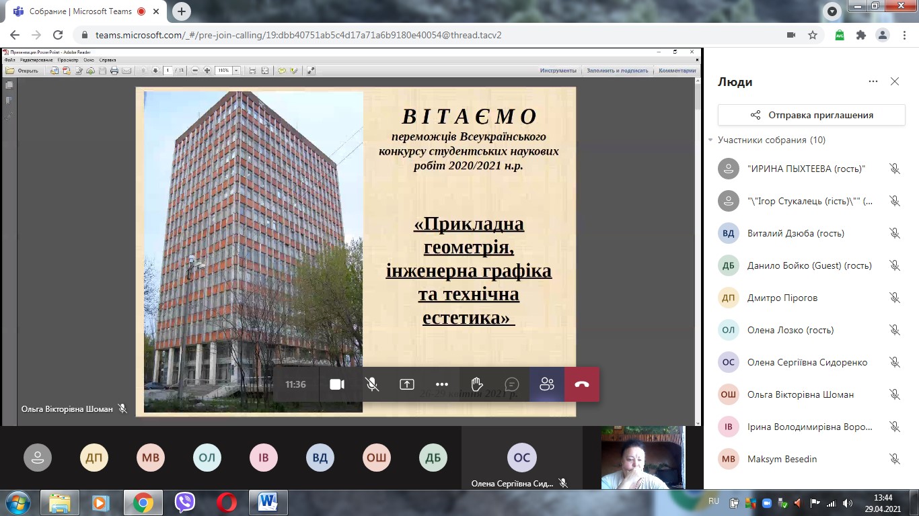Reload the Teams page
Viewport: 919px width, 516px height.
tap(58, 35)
